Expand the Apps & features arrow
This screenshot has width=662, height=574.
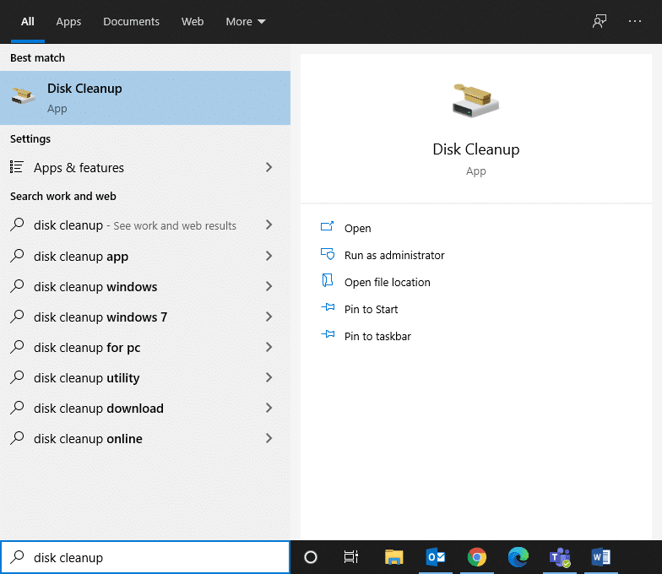click(x=269, y=168)
